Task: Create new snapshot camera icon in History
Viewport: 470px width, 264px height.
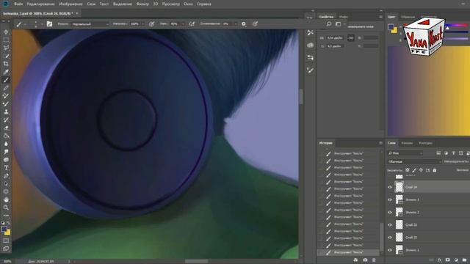Action: [x=365, y=260]
